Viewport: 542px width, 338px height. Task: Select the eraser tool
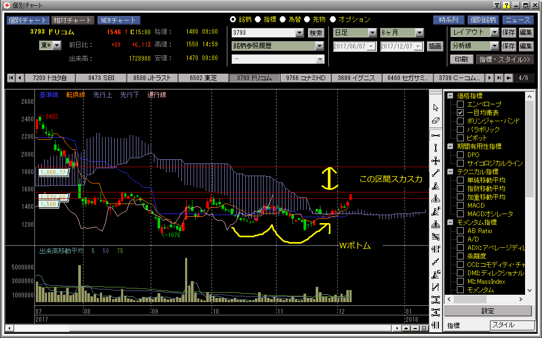click(x=436, y=121)
